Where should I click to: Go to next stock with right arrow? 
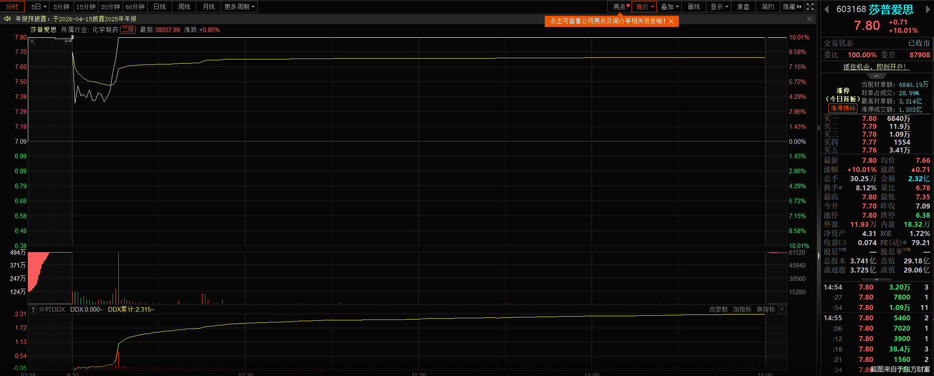928,10
